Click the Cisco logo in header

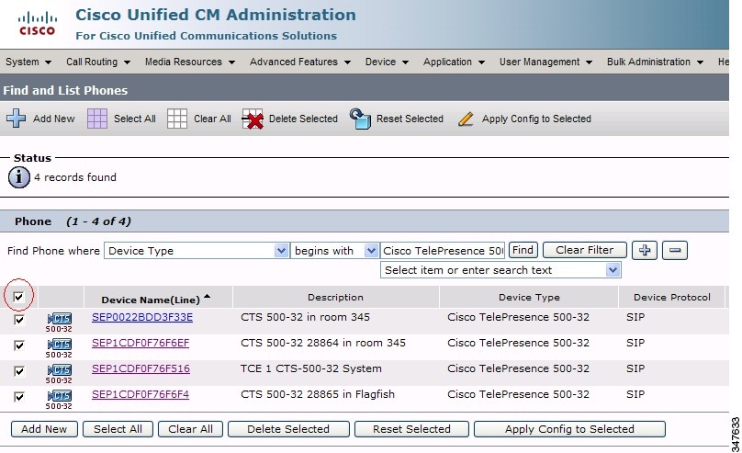coord(38,24)
